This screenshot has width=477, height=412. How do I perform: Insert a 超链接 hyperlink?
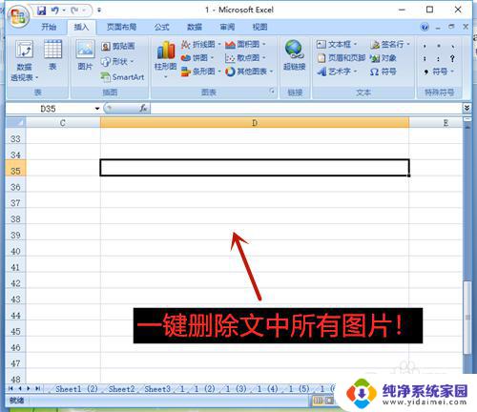295,54
